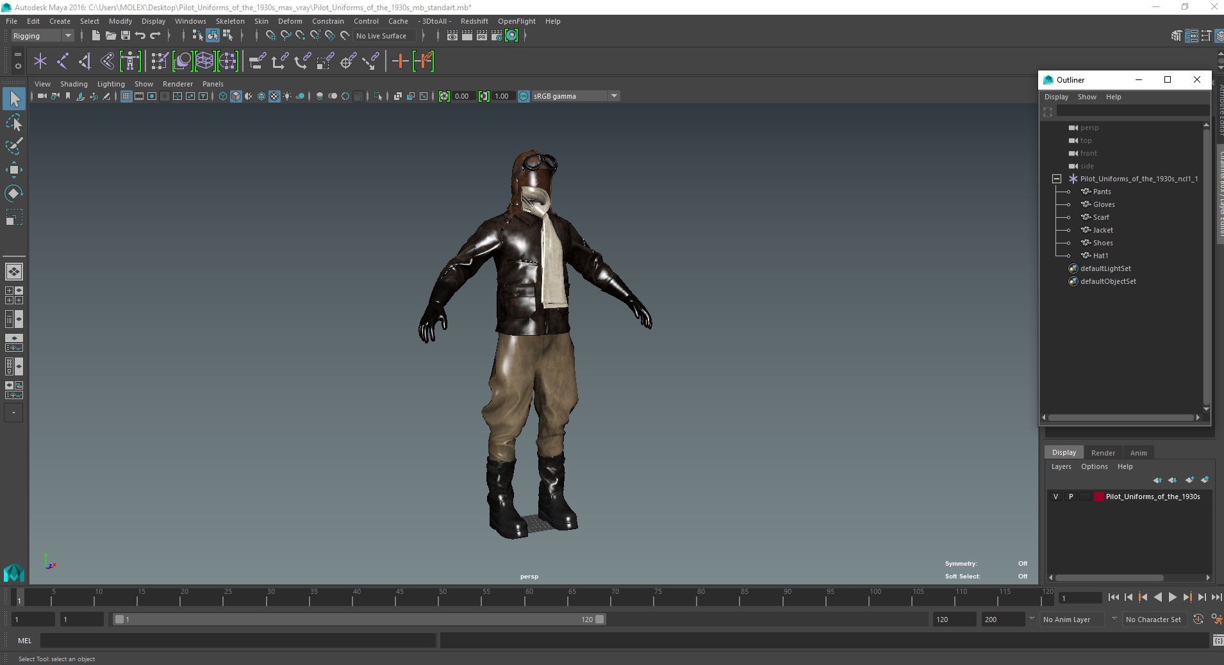Toggle textured display in the viewport
Screen dimensions: 1224x665
pyautogui.click(x=274, y=96)
